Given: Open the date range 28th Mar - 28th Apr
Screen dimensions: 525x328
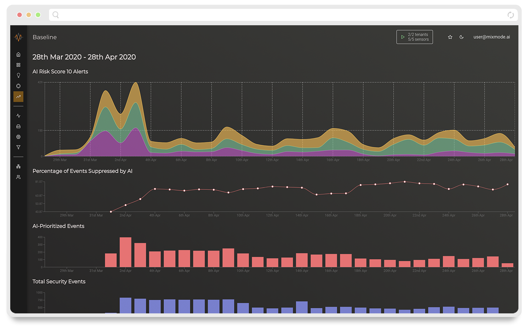Looking at the screenshot, I should pos(84,57).
